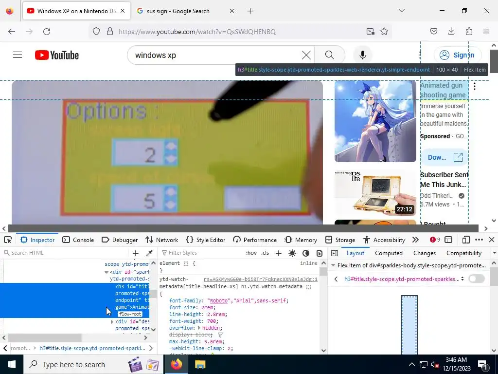Toggle light color scheme simulation

292,253
